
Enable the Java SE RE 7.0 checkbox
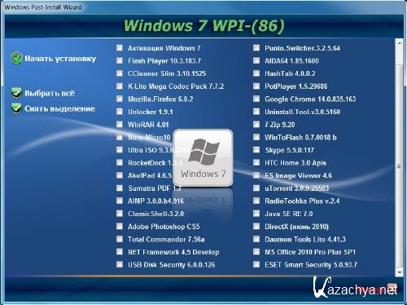click(x=256, y=214)
